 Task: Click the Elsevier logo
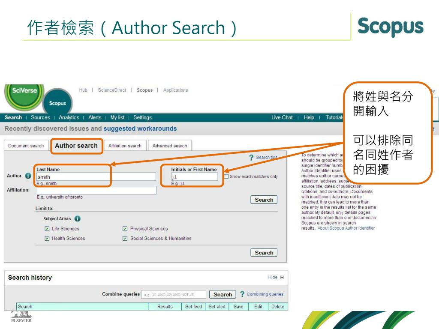tap(21, 317)
